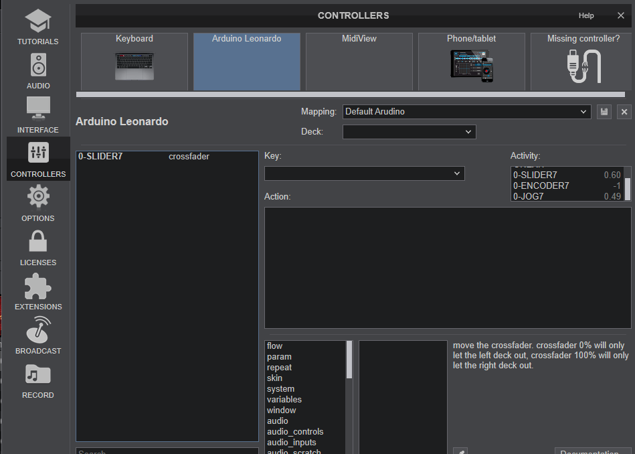Switch to the Keyboard controller tab

pyautogui.click(x=134, y=62)
